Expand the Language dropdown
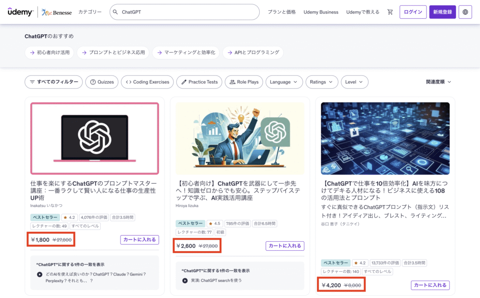The width and height of the screenshot is (480, 298). pos(284,82)
